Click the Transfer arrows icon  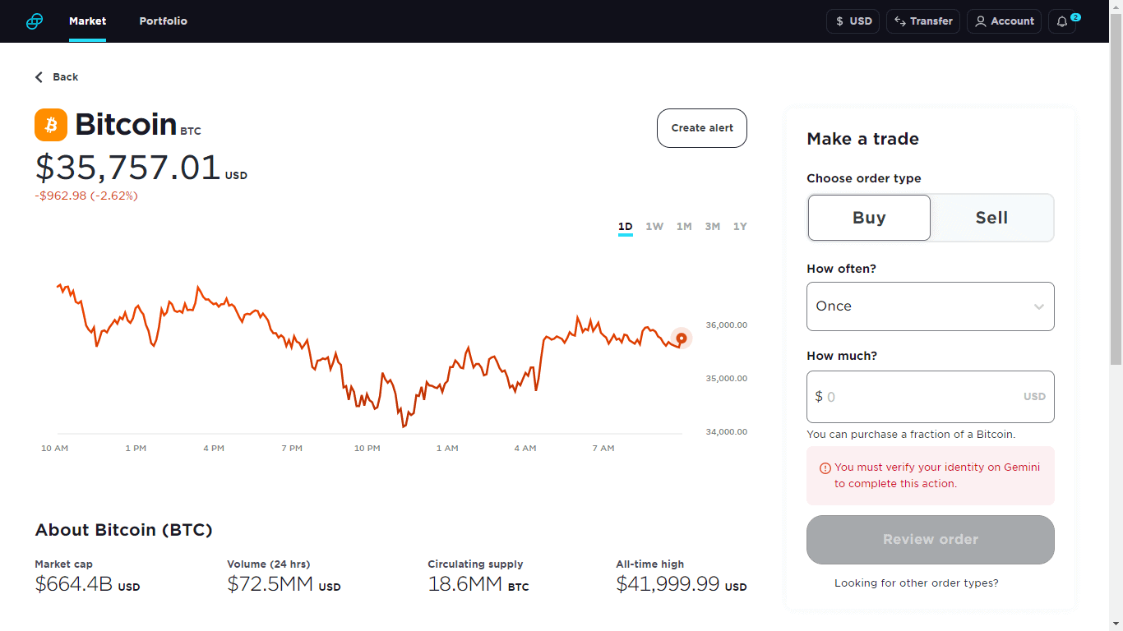[x=900, y=21]
